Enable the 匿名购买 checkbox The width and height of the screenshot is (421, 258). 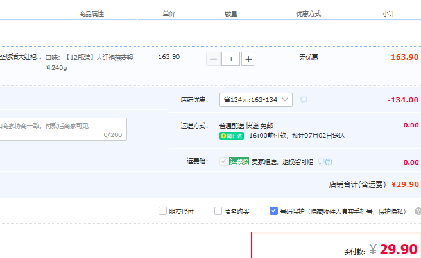tap(218, 211)
